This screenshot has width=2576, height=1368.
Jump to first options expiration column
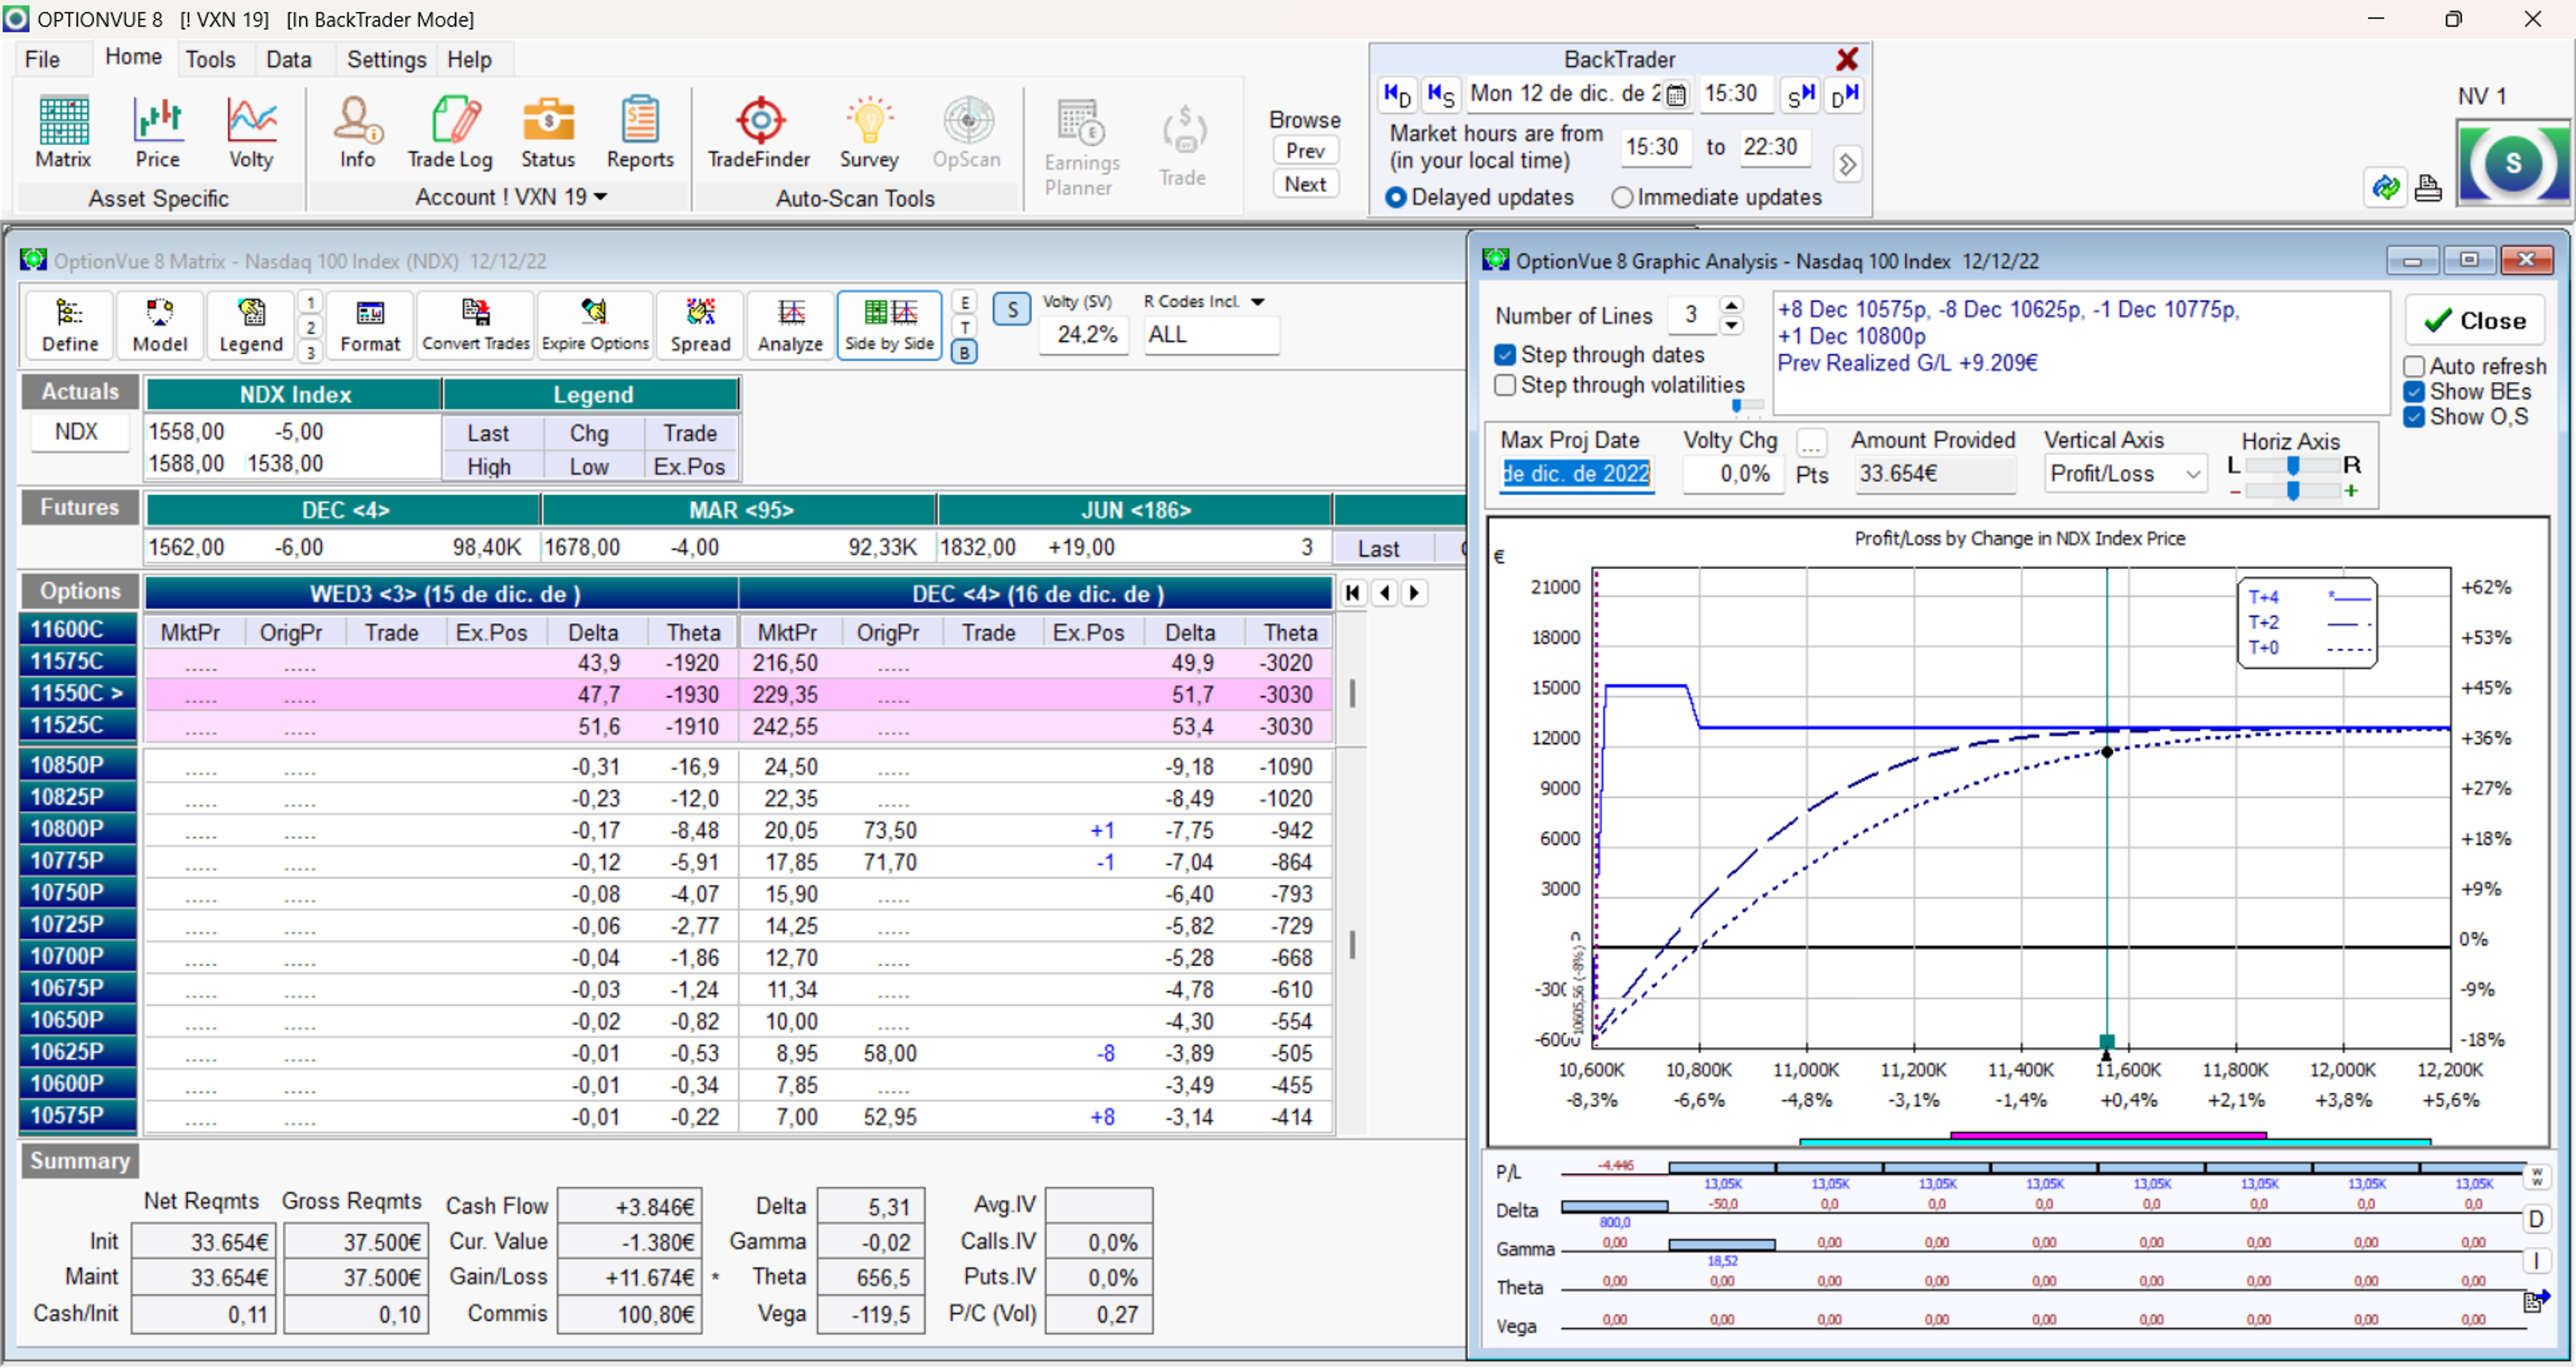pyautogui.click(x=1353, y=593)
